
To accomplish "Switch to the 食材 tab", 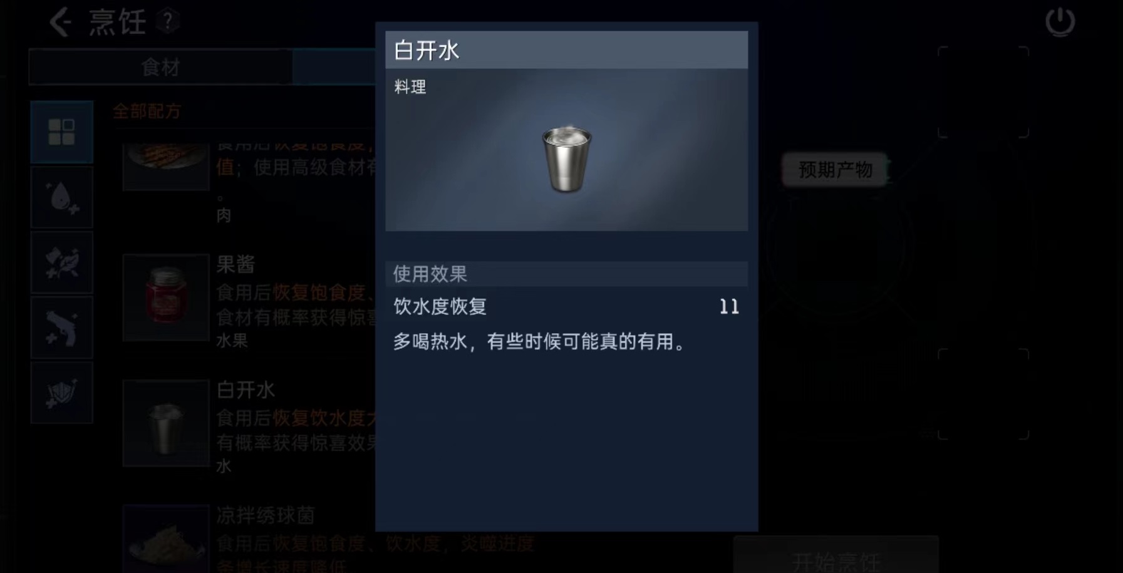I will (160, 67).
